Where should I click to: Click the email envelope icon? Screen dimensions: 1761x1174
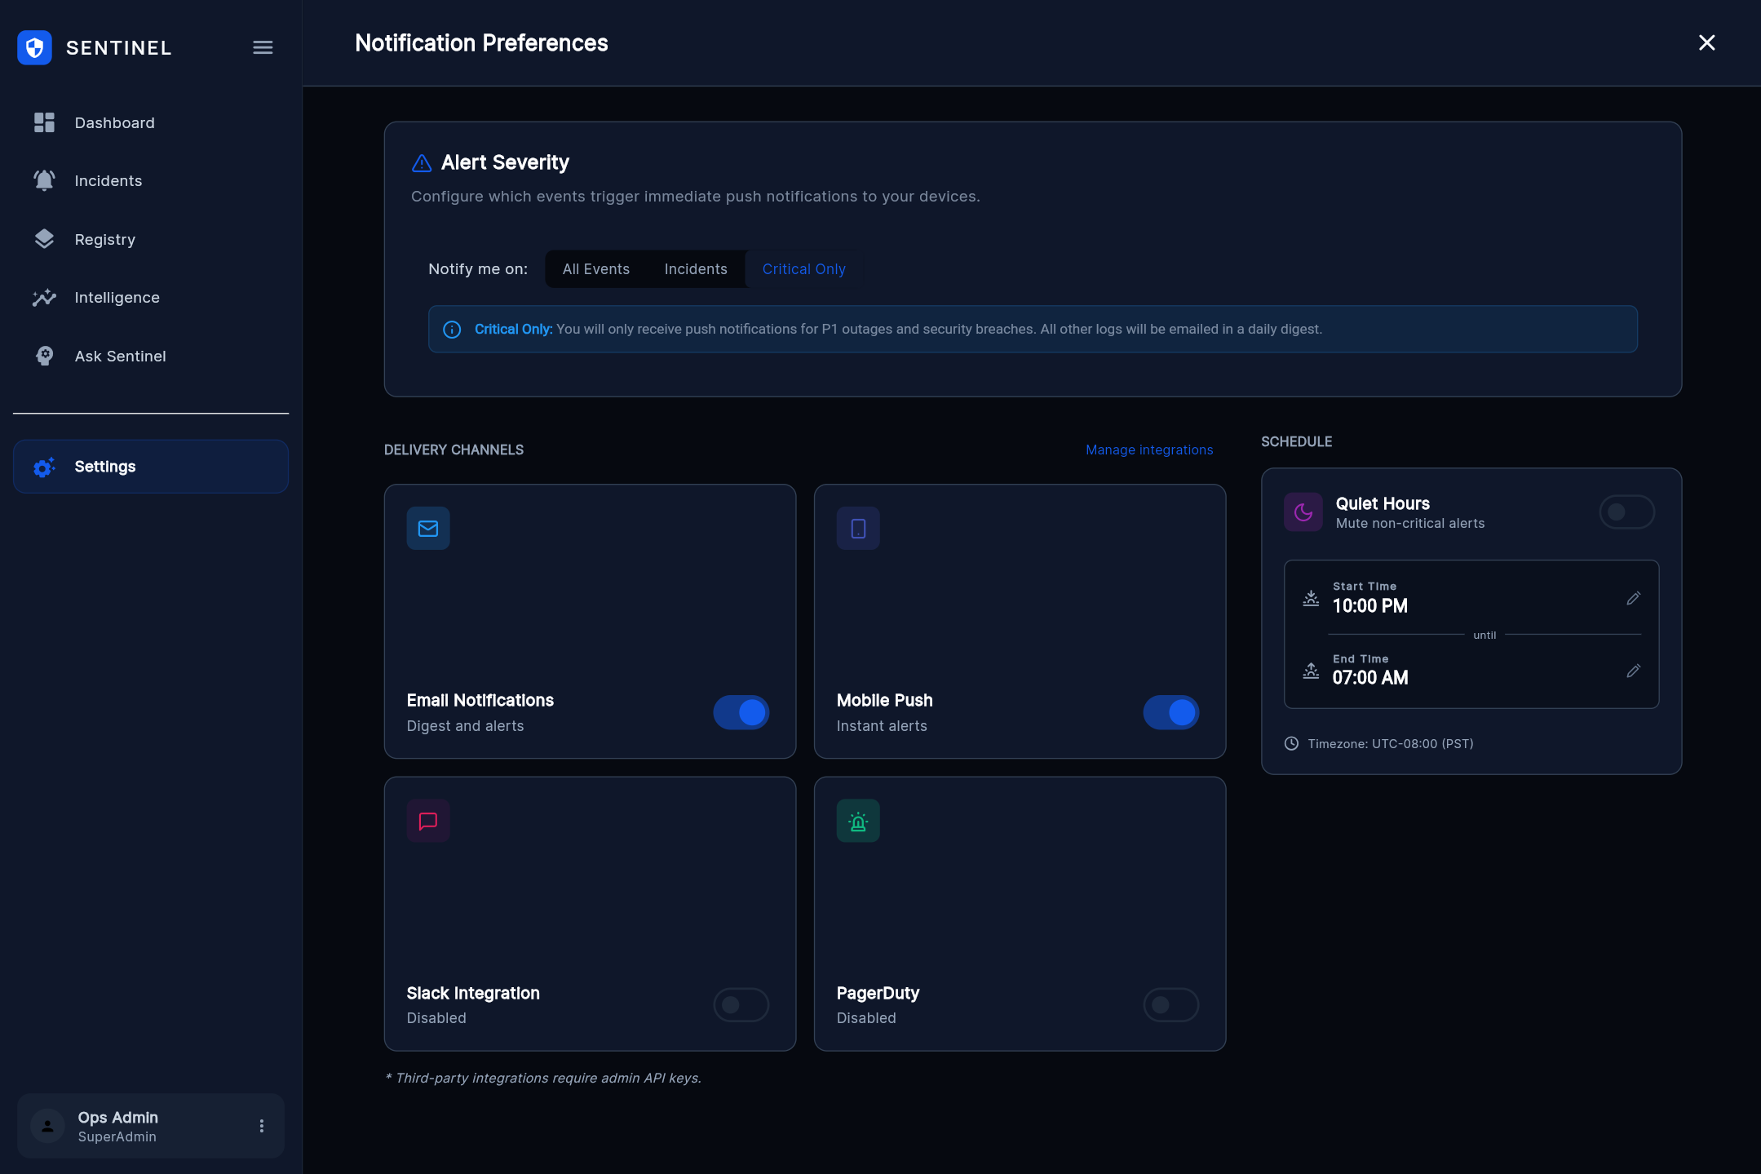[428, 529]
